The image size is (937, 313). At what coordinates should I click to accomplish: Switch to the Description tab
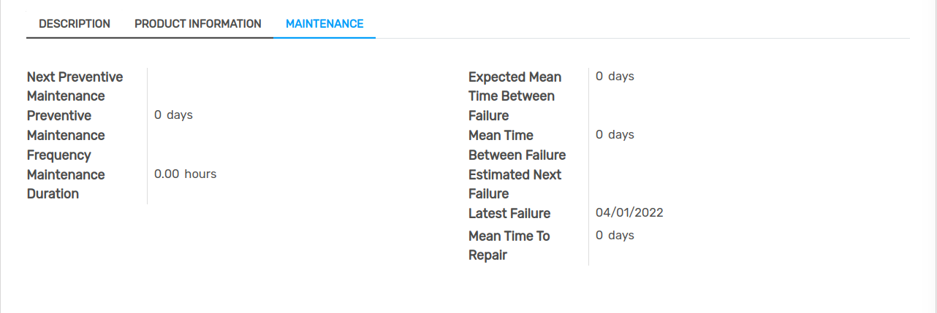pos(75,24)
